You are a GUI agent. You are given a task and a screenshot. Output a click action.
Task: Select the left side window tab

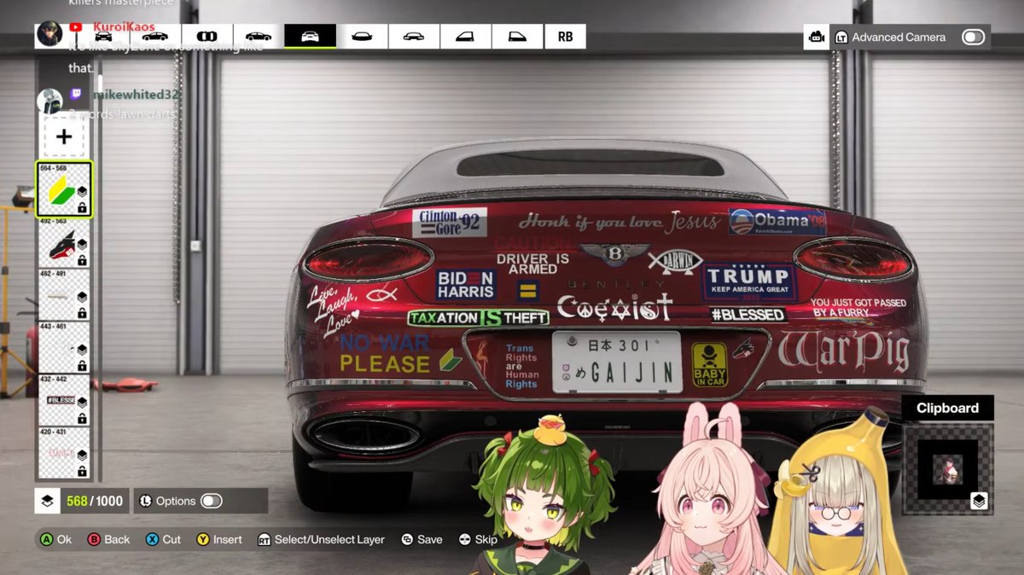click(466, 37)
